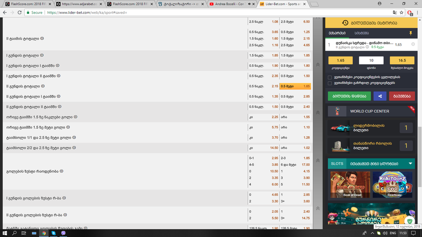Open info for I გუნდის გოლების ზუსტი რ-ბა
The height and width of the screenshot is (237, 422).
[64, 198]
